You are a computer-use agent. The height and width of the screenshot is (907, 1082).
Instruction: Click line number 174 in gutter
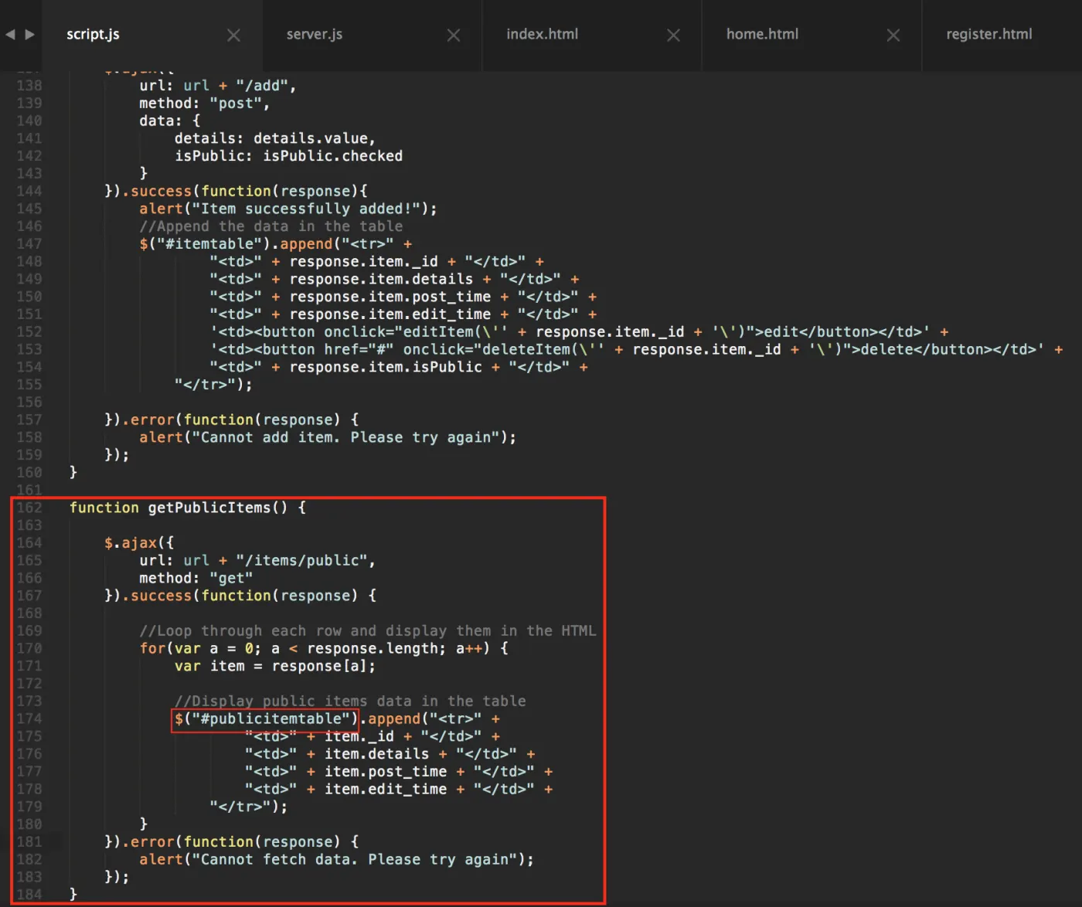point(29,719)
